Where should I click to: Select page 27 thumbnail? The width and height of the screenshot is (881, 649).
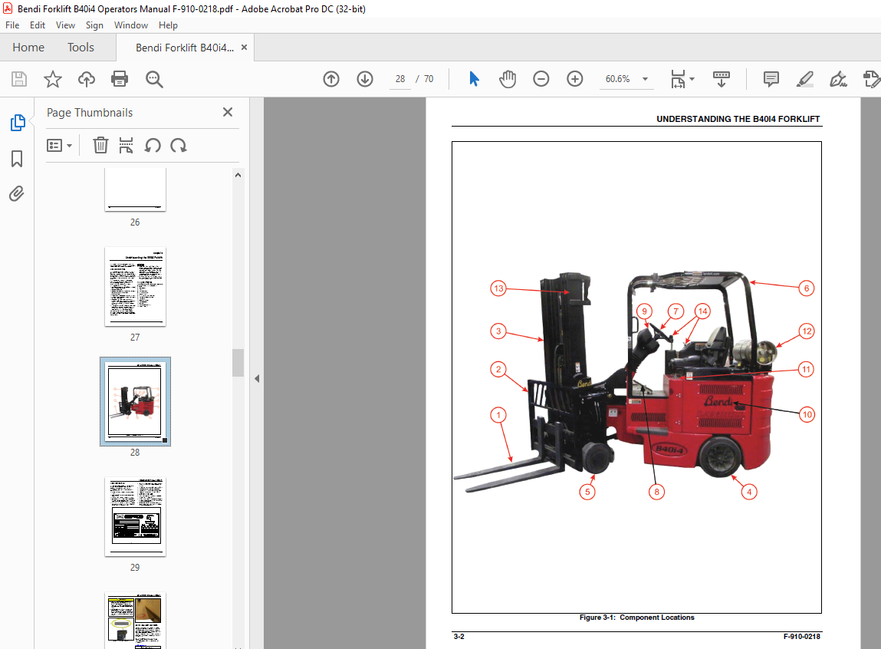coord(136,287)
